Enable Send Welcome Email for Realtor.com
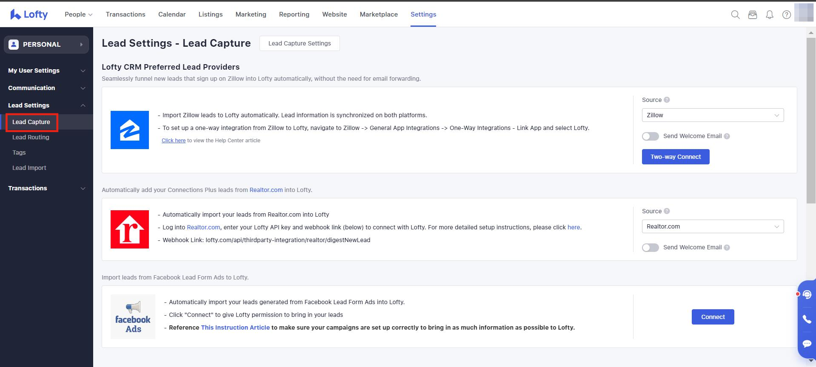Viewport: 816px width, 367px height. pos(650,248)
